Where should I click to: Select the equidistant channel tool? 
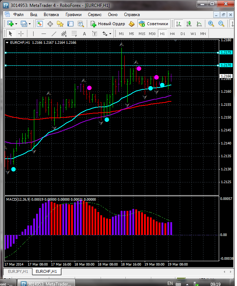64,34
